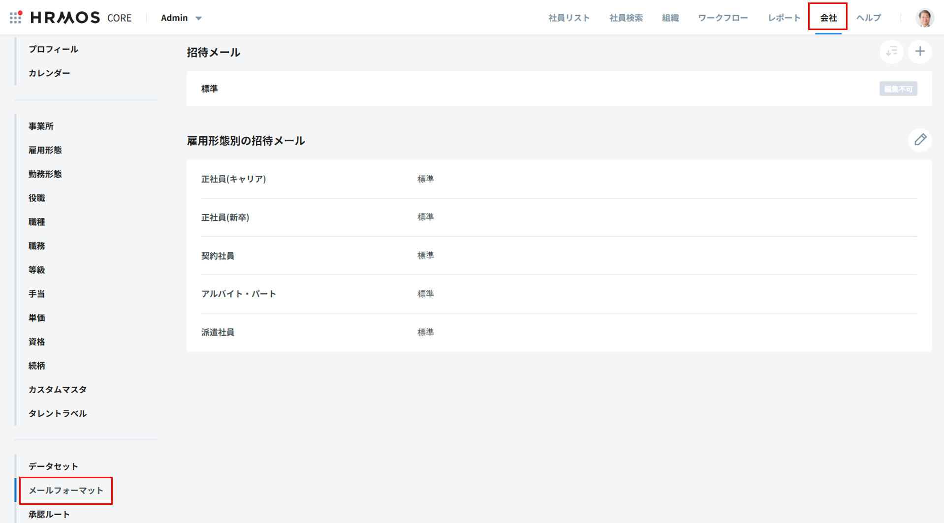Click the user profile avatar

pos(924,18)
